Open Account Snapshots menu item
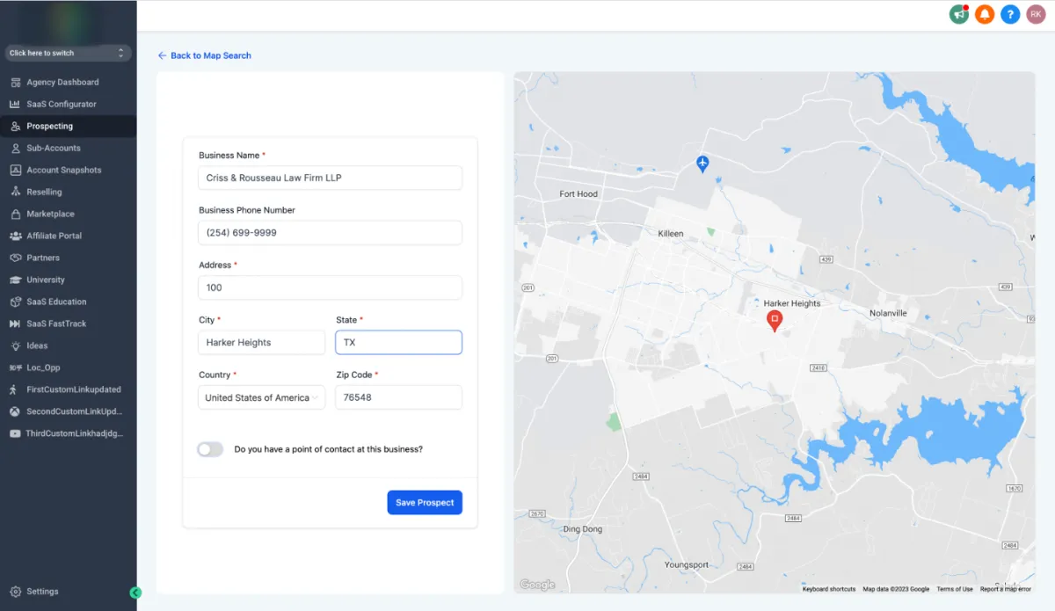This screenshot has width=1055, height=611. coord(69,170)
